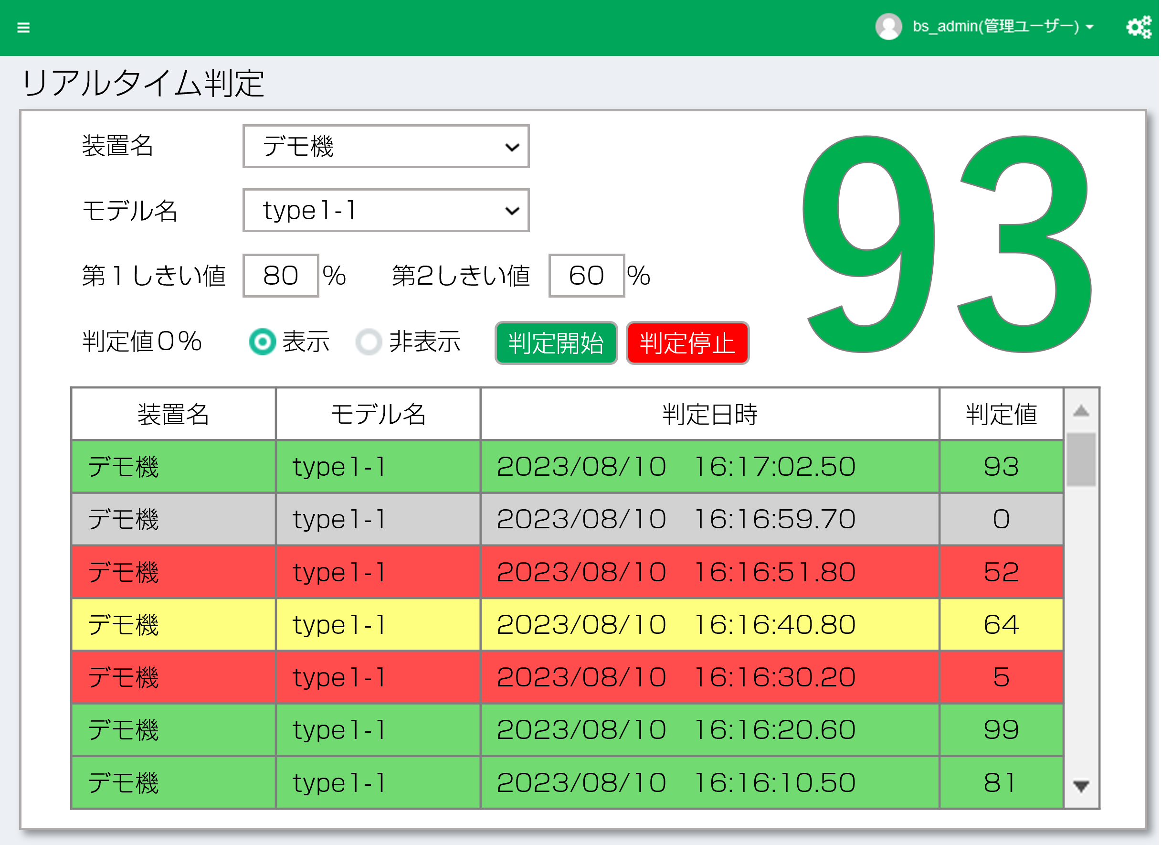Click the settings gears icon
Image resolution: width=1161 pixels, height=845 pixels.
pos(1139,27)
